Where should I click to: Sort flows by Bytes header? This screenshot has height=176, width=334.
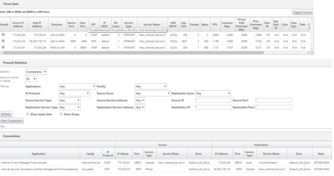coord(205,25)
